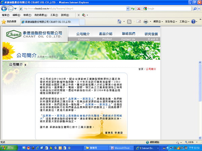Click the first quick launch picture icon
The width and height of the screenshot is (202, 151).
point(24,148)
